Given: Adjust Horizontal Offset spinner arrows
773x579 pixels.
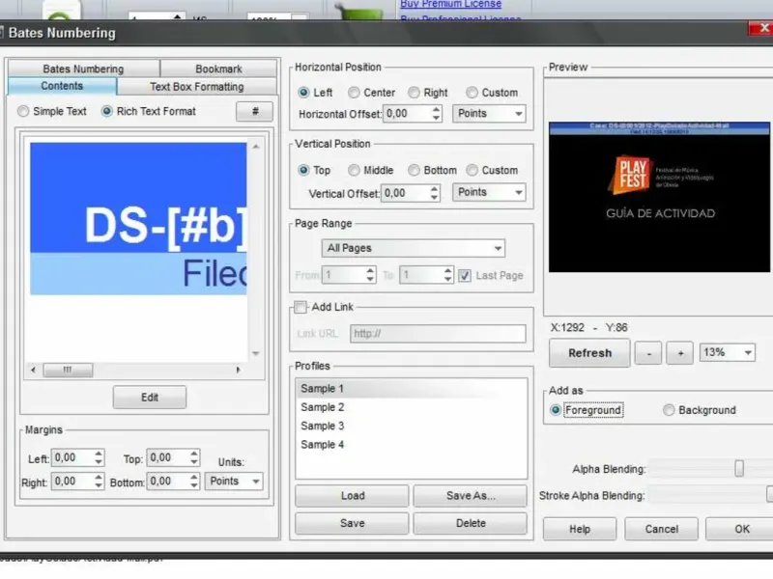Looking at the screenshot, I should point(436,114).
